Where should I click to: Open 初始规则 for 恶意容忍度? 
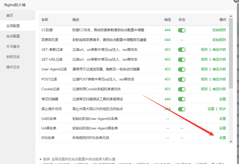(219, 40)
